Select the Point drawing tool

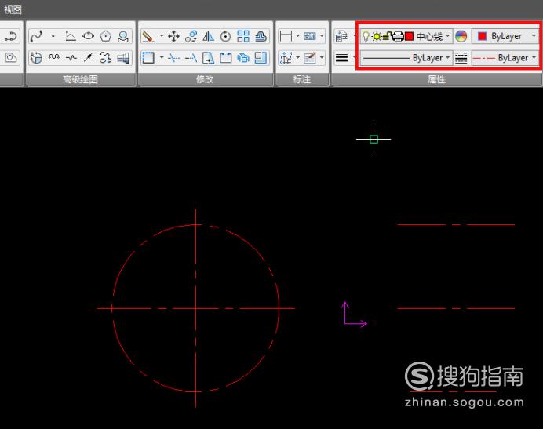click(53, 36)
